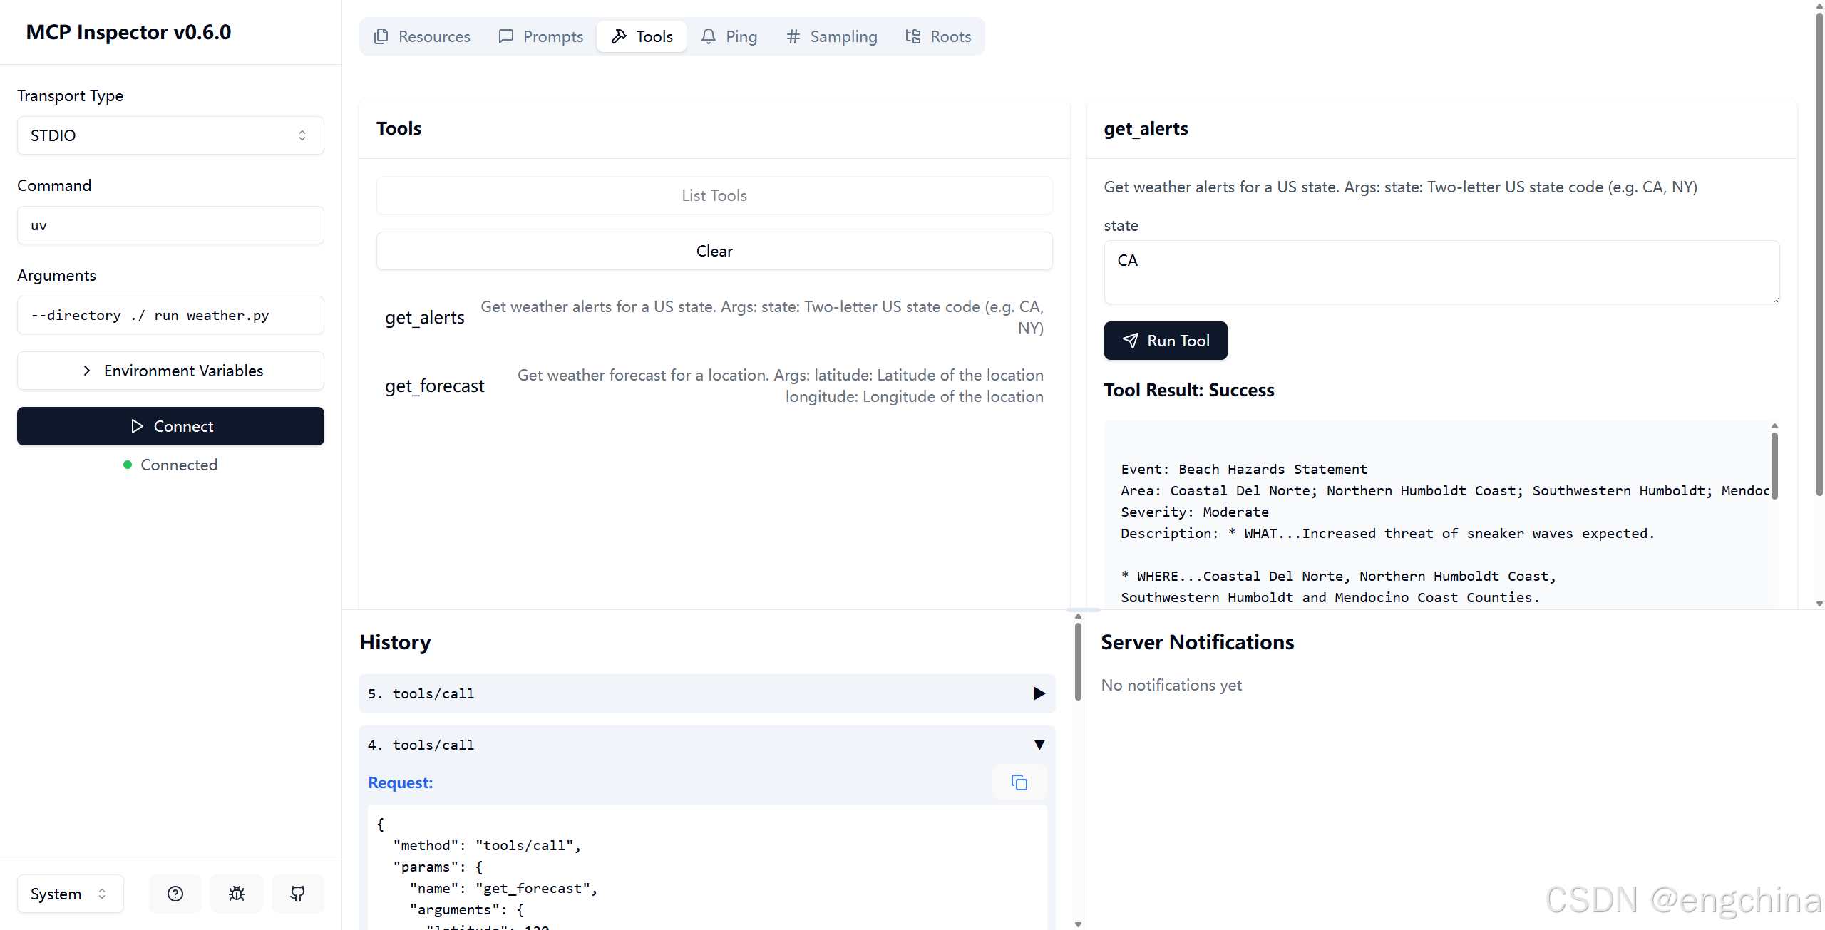Click the "name": "get_forecast" JSON line
Viewport: 1825px width, 930px height.
(x=503, y=888)
